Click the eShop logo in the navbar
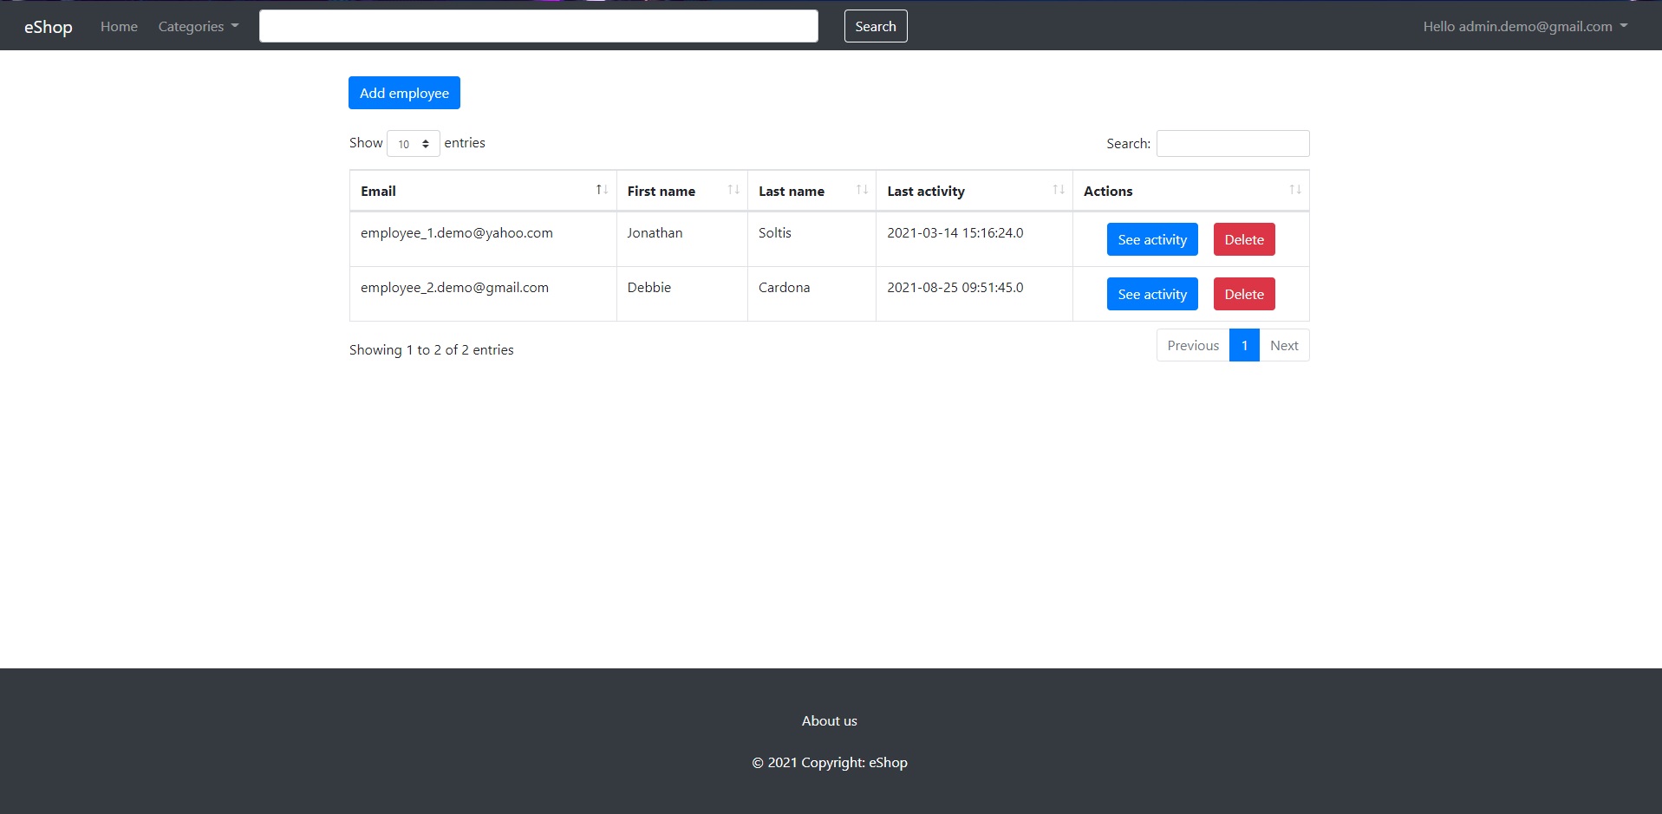The image size is (1662, 814). pyautogui.click(x=48, y=26)
